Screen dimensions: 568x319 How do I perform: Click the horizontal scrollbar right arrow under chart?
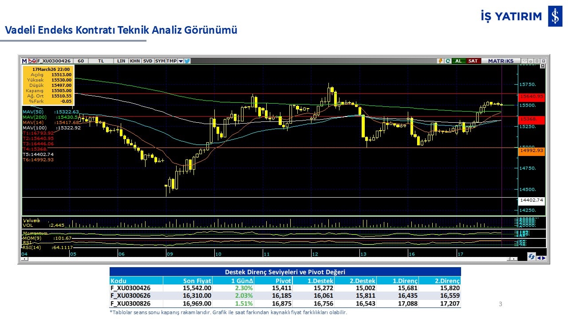pyautogui.click(x=514, y=259)
